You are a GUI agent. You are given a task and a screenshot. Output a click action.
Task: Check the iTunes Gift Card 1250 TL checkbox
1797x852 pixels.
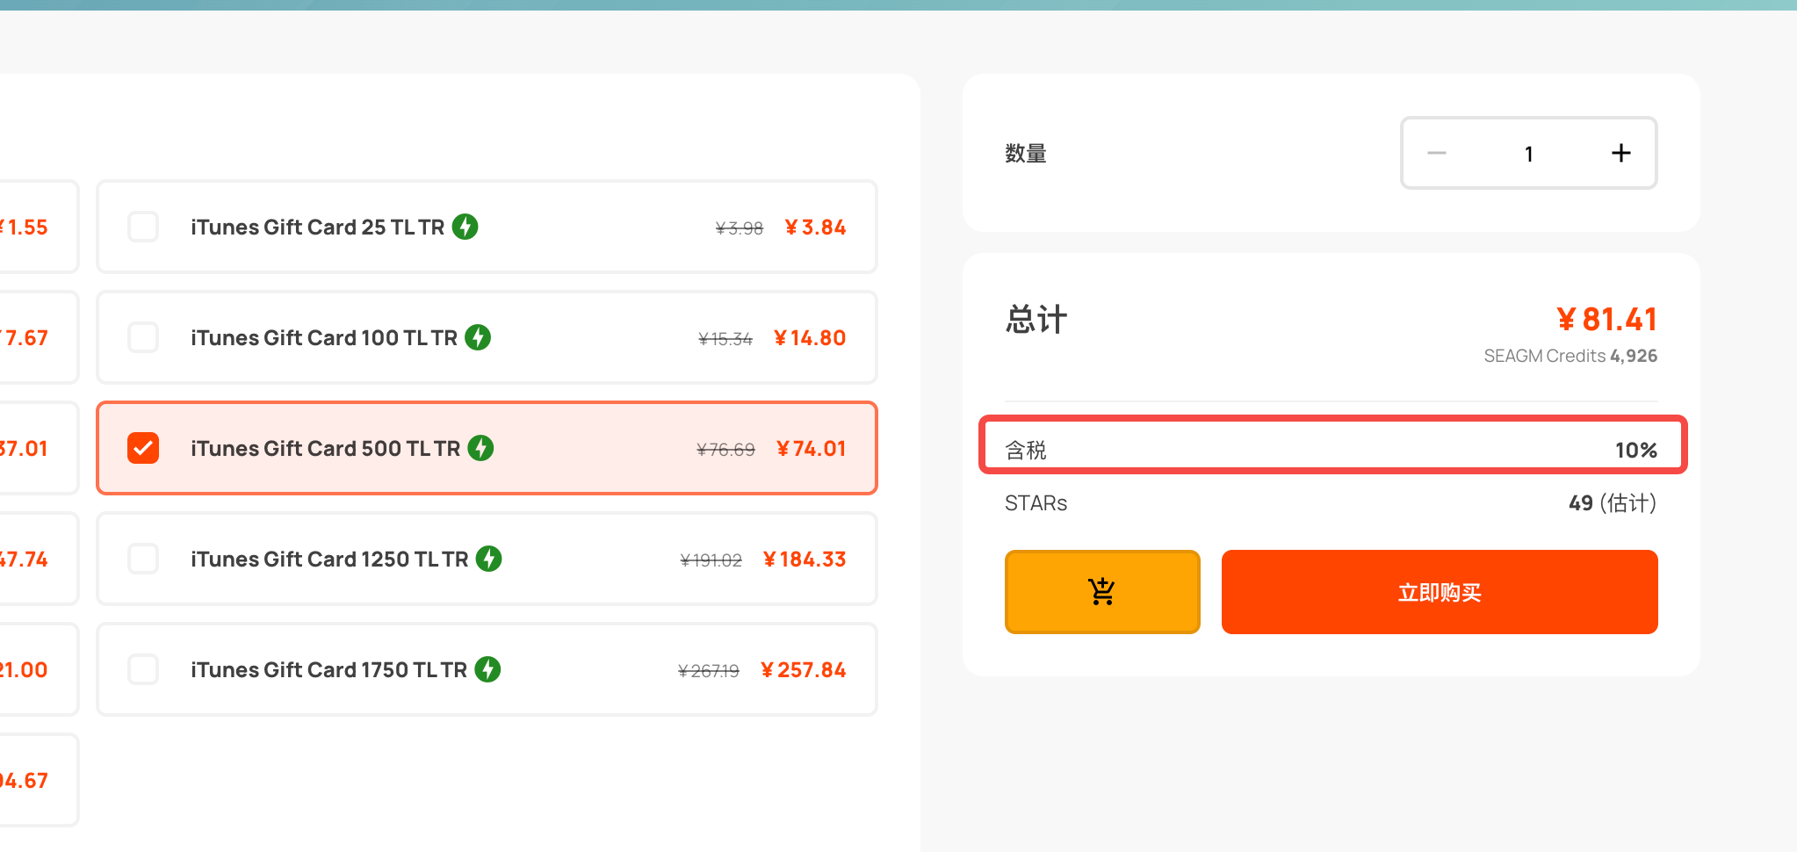[143, 559]
